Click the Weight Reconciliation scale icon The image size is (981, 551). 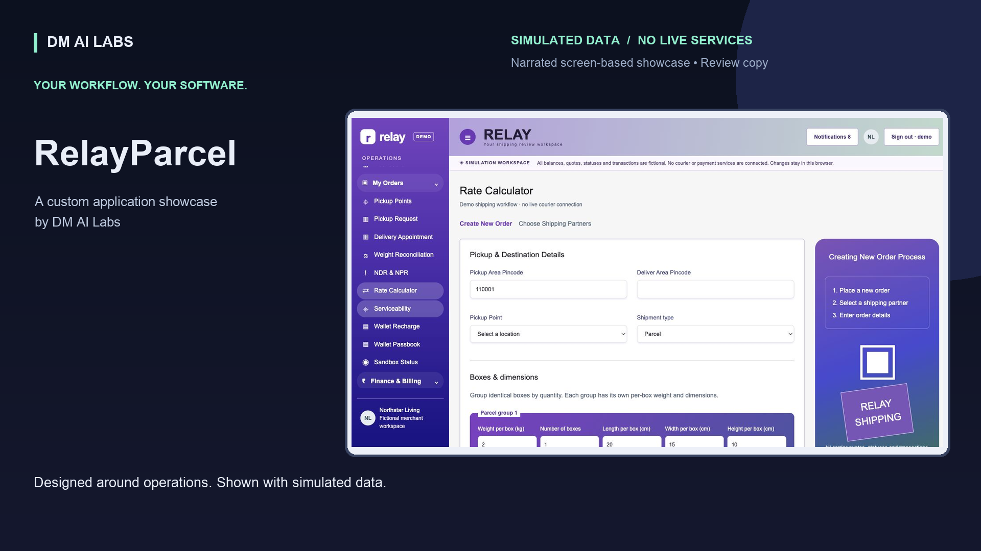(x=365, y=255)
